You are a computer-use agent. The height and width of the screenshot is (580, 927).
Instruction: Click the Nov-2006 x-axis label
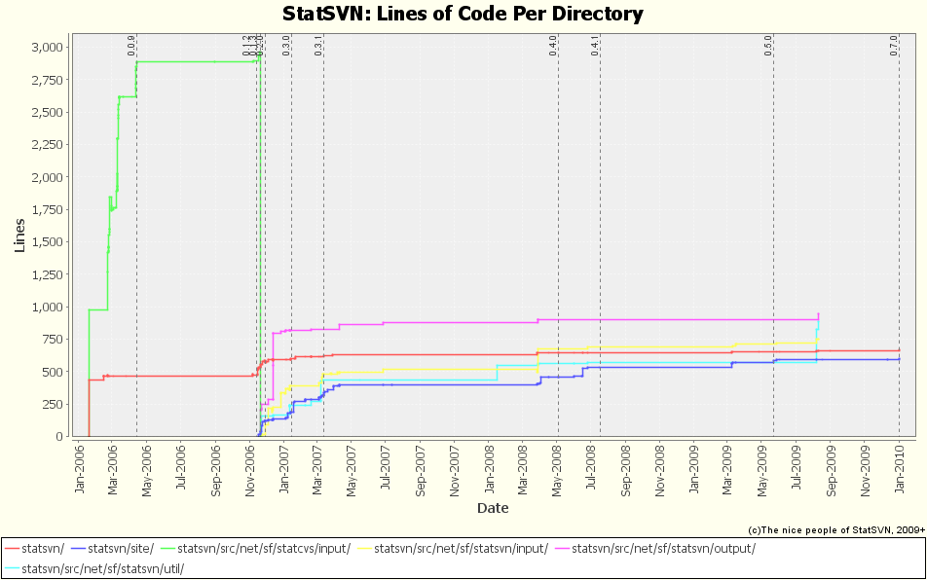coord(250,471)
